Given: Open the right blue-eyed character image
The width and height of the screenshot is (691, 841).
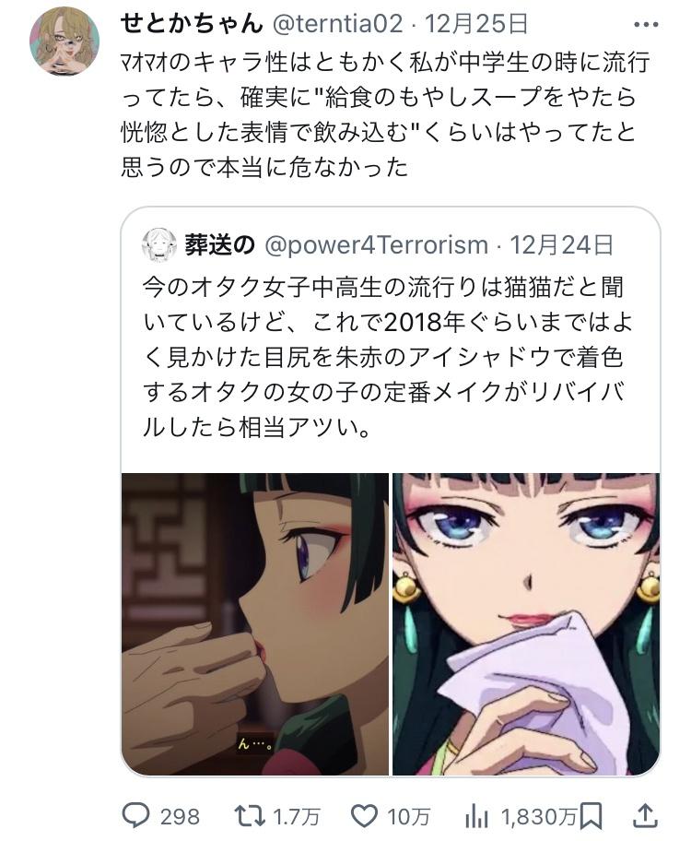Looking at the screenshot, I should [x=526, y=623].
